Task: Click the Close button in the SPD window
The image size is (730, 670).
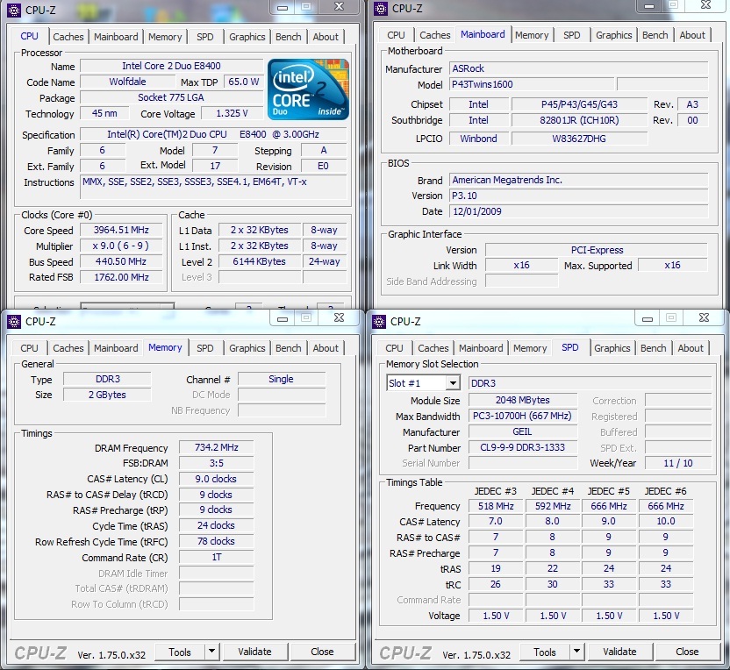Action: click(x=687, y=652)
